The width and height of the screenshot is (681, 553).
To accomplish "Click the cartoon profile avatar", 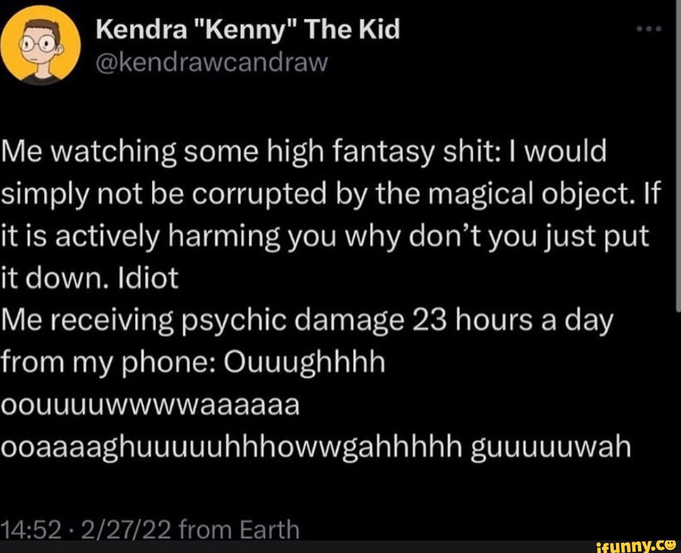I will (40, 45).
